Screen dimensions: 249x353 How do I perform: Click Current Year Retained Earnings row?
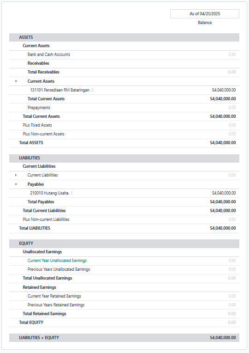point(124,296)
